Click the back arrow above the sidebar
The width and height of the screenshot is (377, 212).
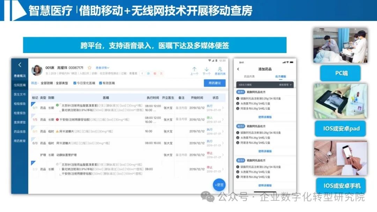[x=19, y=65]
